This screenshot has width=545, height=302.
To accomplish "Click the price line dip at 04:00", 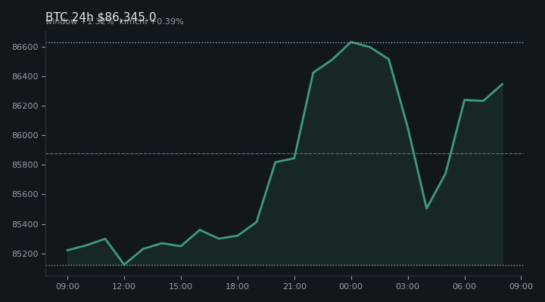I will click(x=426, y=208).
